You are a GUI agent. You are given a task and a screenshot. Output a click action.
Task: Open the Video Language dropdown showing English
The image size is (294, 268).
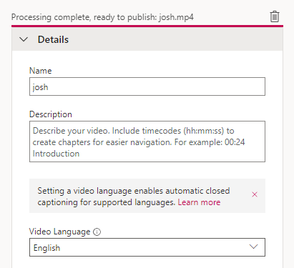pos(147,247)
